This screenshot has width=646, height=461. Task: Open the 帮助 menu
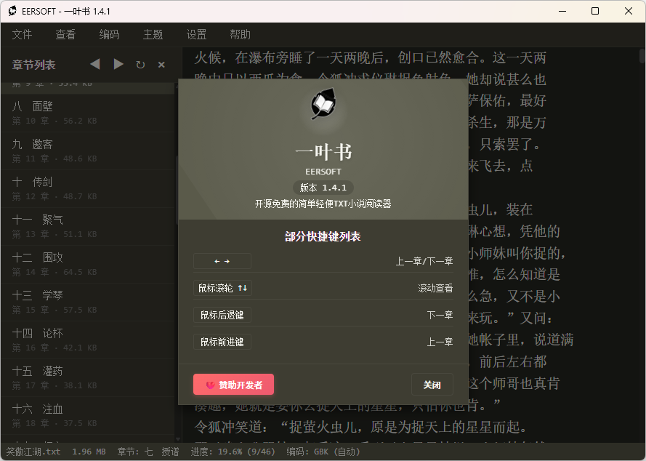tap(240, 34)
